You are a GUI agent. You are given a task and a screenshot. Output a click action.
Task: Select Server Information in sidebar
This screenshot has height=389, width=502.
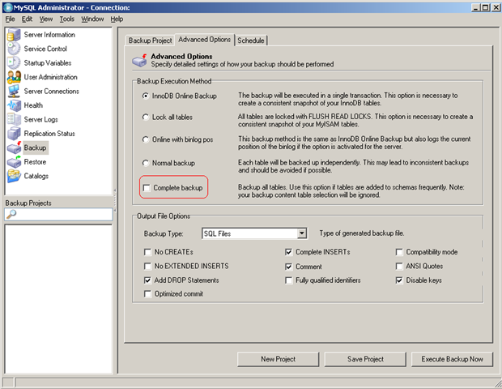[49, 35]
